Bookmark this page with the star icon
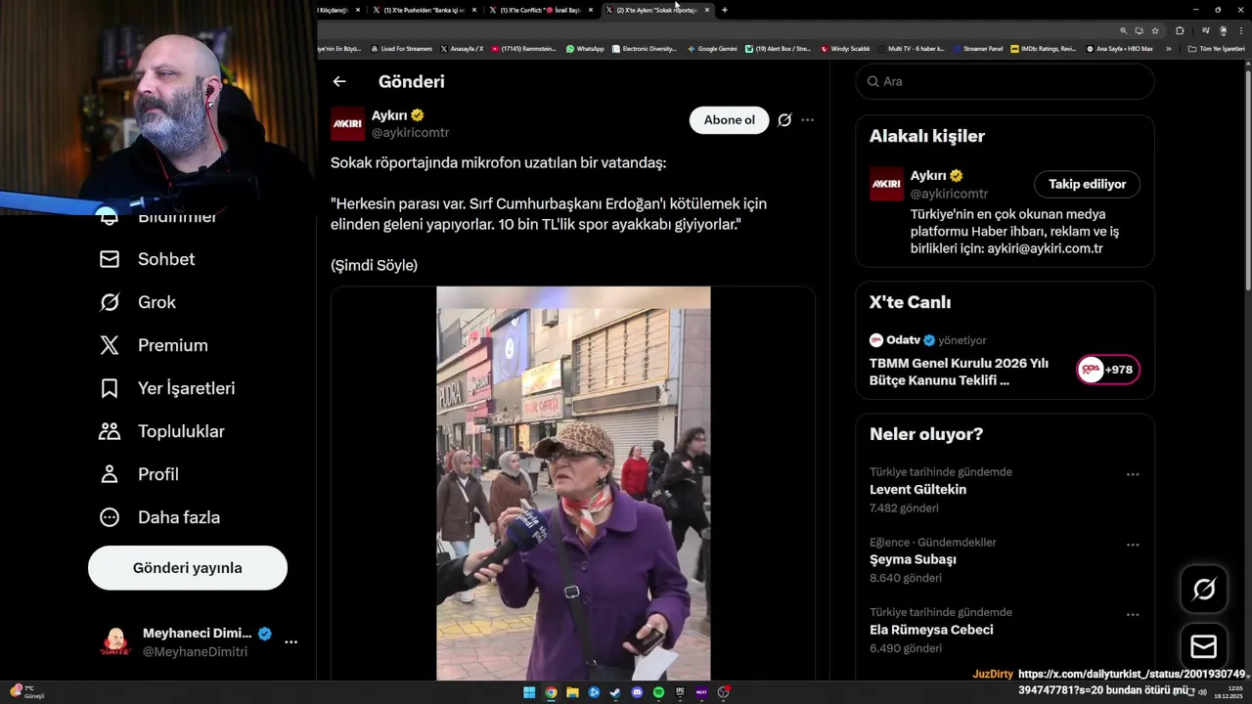 point(1155,30)
